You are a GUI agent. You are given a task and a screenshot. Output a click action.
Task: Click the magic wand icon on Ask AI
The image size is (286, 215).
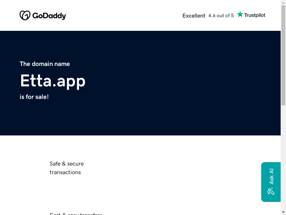click(x=271, y=191)
